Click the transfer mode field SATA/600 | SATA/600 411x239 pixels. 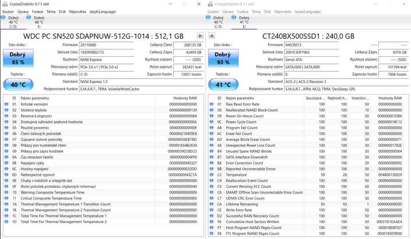click(x=312, y=67)
